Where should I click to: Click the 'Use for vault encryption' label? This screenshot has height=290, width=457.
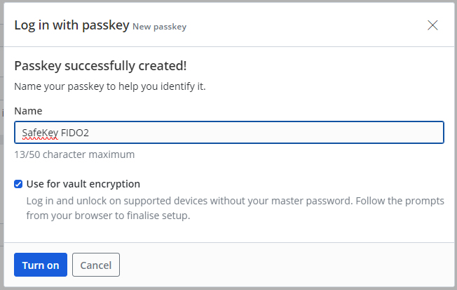[x=83, y=184]
